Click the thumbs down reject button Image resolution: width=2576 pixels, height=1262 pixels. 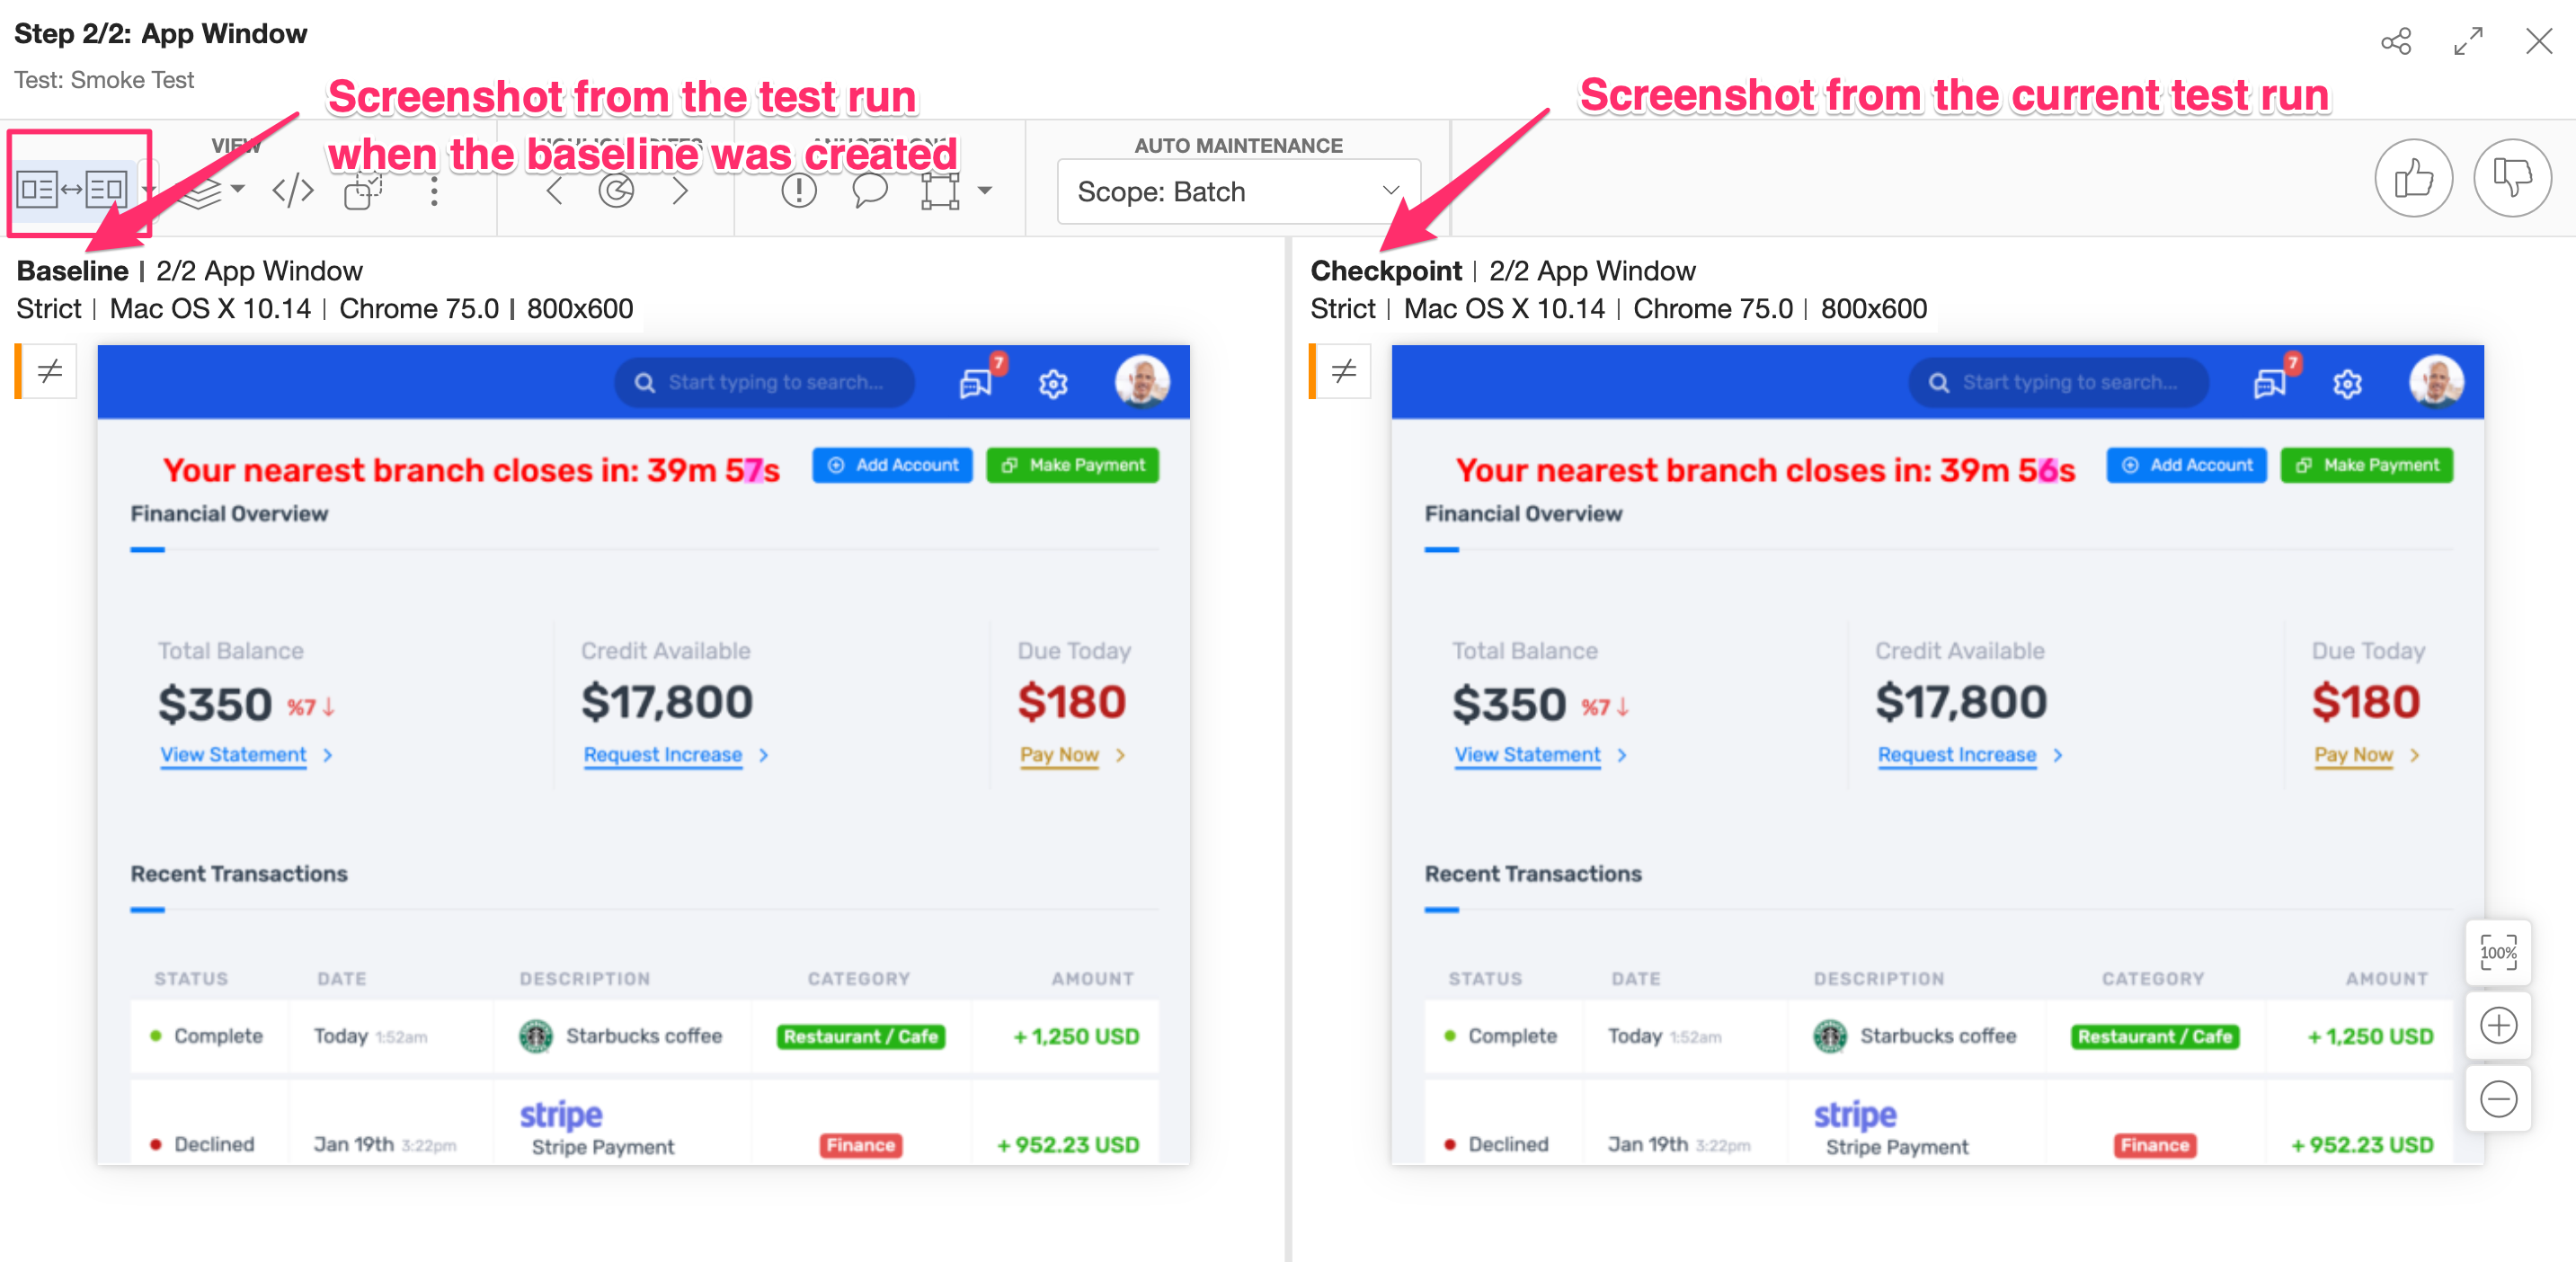click(x=2511, y=179)
